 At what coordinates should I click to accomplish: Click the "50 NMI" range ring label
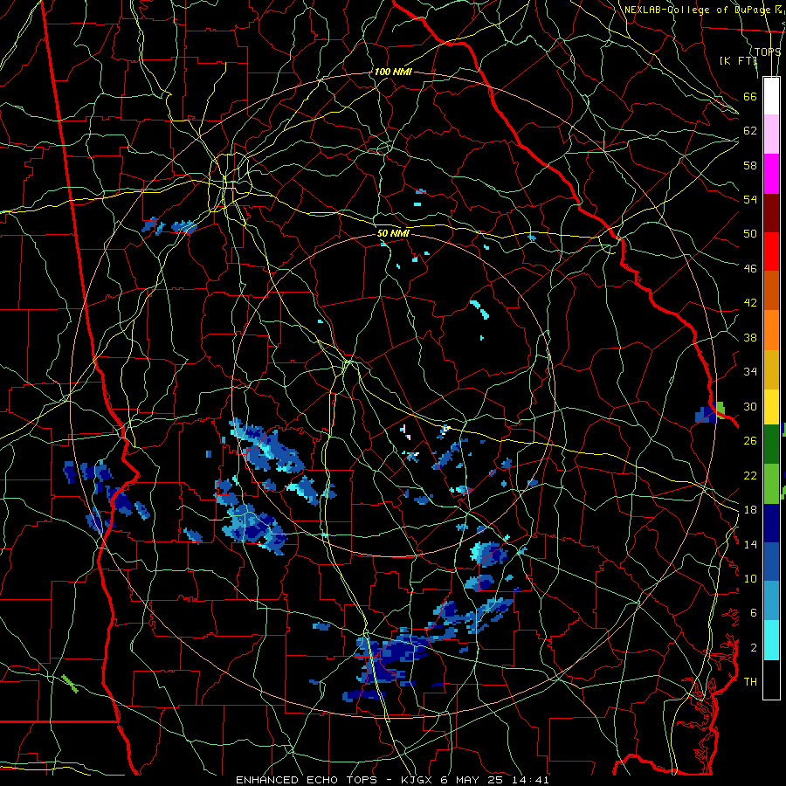[x=393, y=233]
